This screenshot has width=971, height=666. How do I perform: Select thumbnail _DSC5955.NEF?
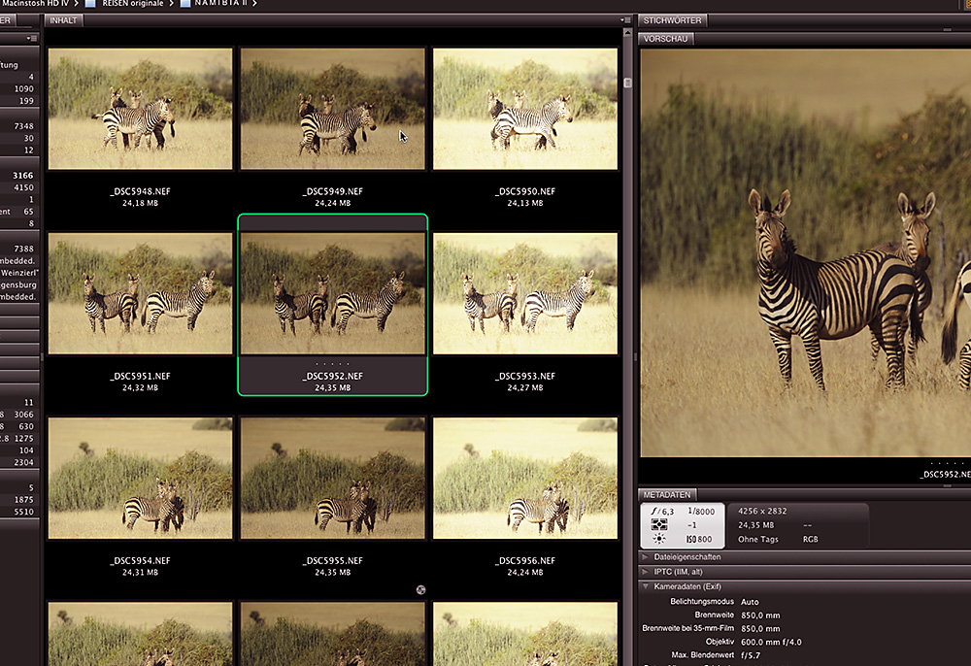pos(333,478)
